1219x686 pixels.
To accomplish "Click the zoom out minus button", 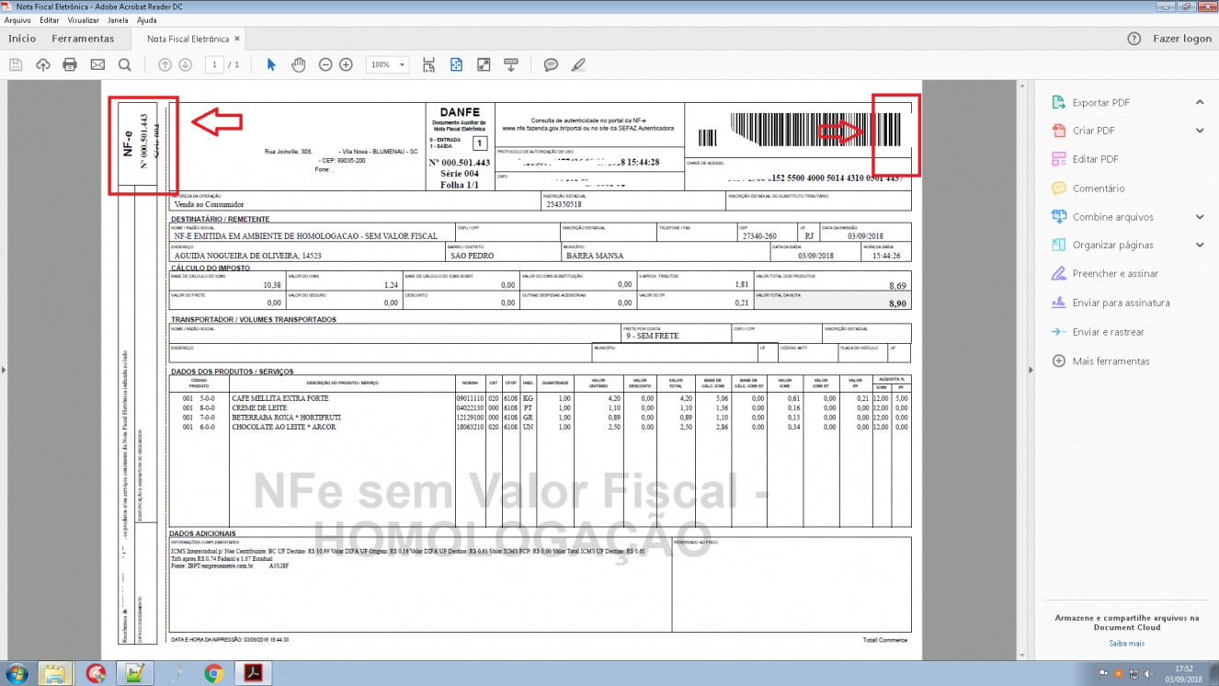I will [325, 64].
